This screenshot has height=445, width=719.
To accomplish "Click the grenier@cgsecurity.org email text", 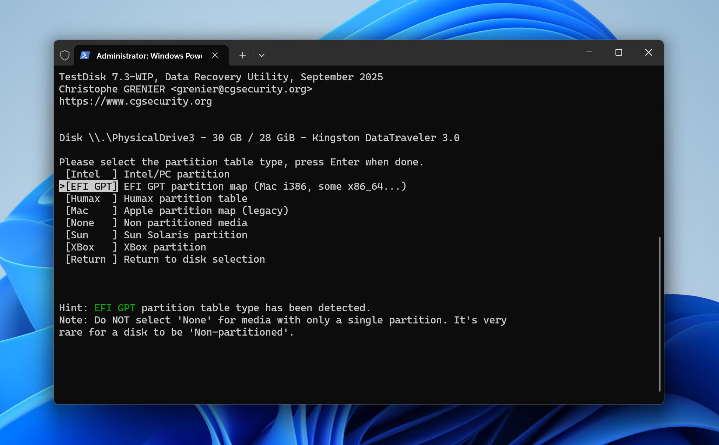I will (242, 89).
